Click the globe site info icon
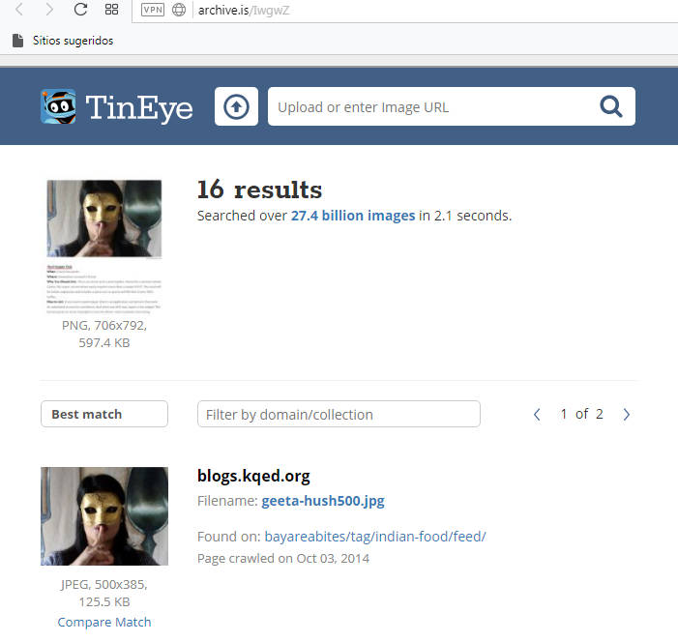678x642 pixels. [x=178, y=10]
